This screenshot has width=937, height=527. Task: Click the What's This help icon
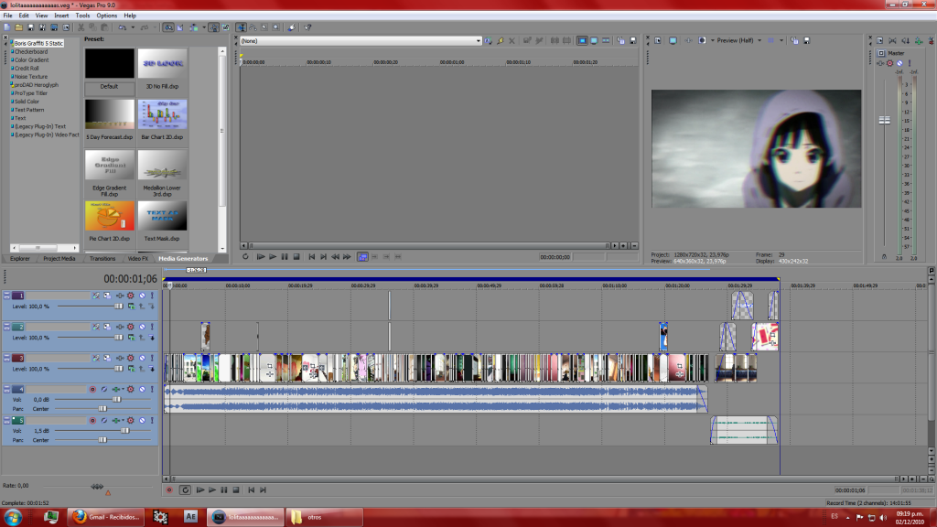pyautogui.click(x=307, y=27)
